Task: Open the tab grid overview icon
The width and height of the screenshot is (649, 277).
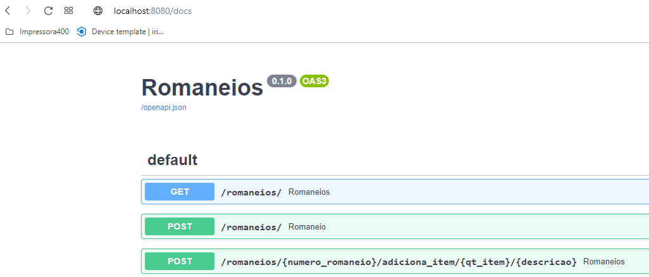Action: pos(69,11)
